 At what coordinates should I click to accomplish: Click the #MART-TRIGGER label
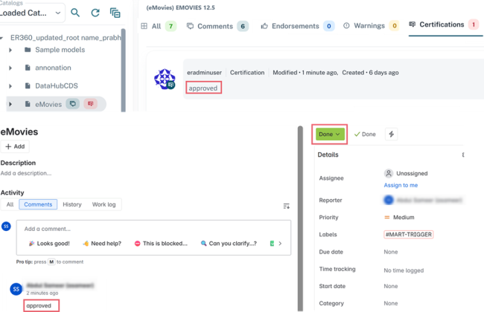point(408,235)
